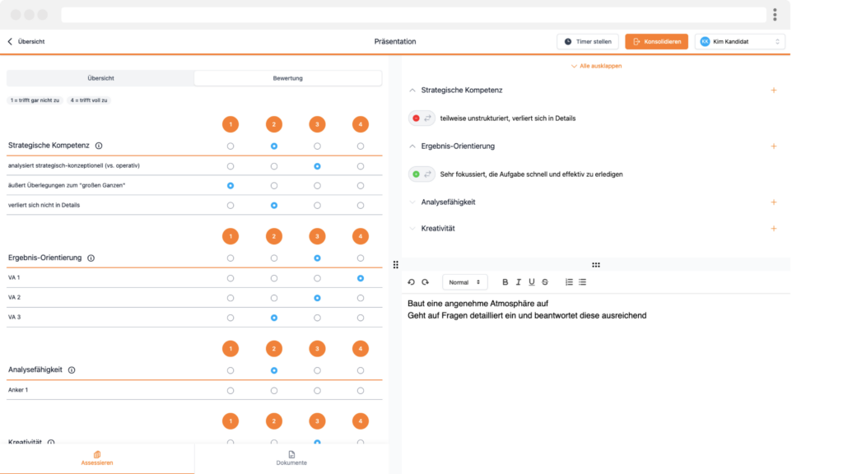The height and width of the screenshot is (474, 843).
Task: Expand all sections via Alle ausklappen
Action: click(596, 66)
